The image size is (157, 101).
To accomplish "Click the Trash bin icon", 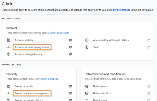I will pyautogui.click(x=87, y=47).
